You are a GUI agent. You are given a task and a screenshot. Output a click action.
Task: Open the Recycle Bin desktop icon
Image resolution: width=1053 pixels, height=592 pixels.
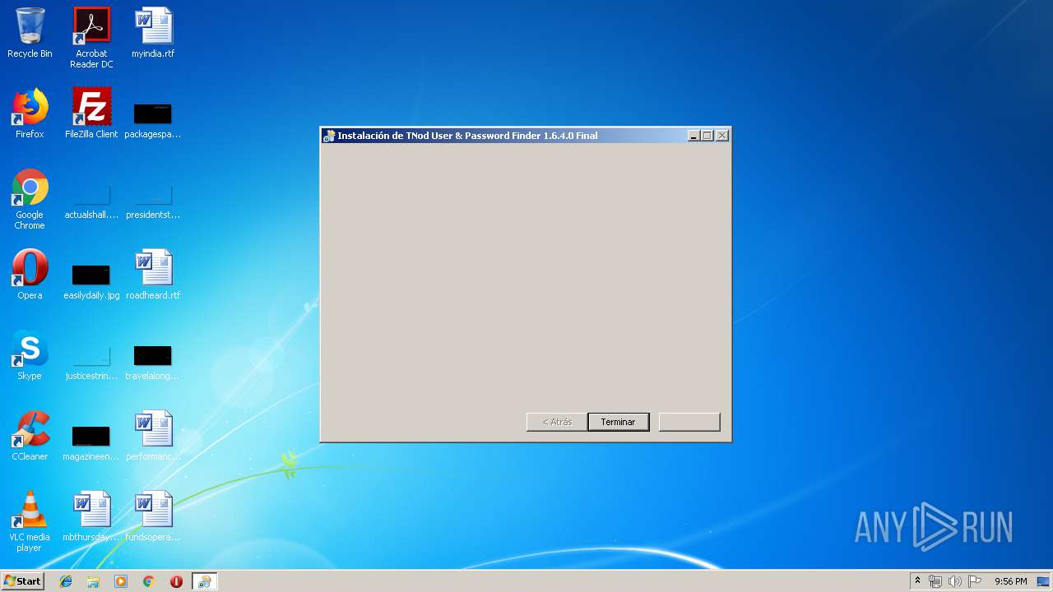pos(30,33)
